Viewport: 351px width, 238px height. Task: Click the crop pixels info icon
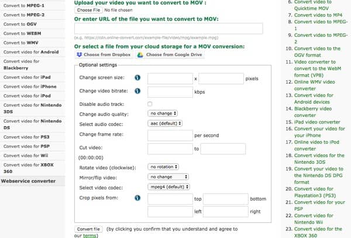click(138, 198)
